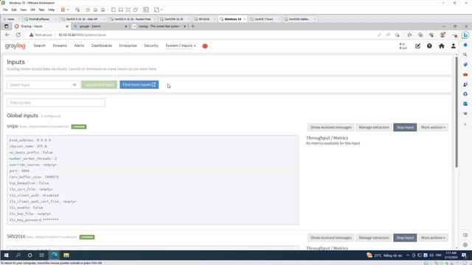The height and width of the screenshot is (265, 472).
Task: Open browser settings and more menu
Action: click(x=454, y=35)
